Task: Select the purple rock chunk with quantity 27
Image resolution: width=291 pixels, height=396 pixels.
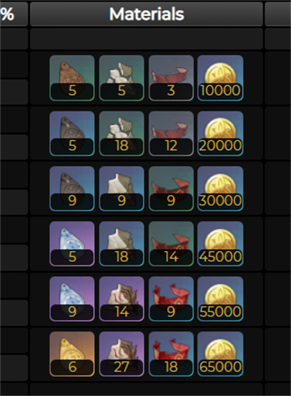Action: point(122,354)
